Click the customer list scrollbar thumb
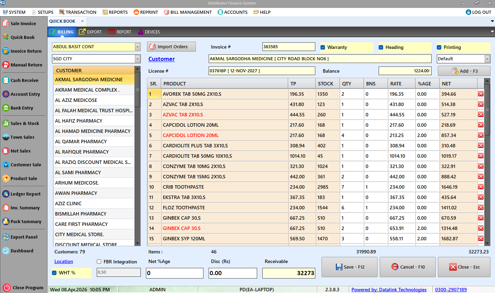495x293 pixels. (x=138, y=90)
